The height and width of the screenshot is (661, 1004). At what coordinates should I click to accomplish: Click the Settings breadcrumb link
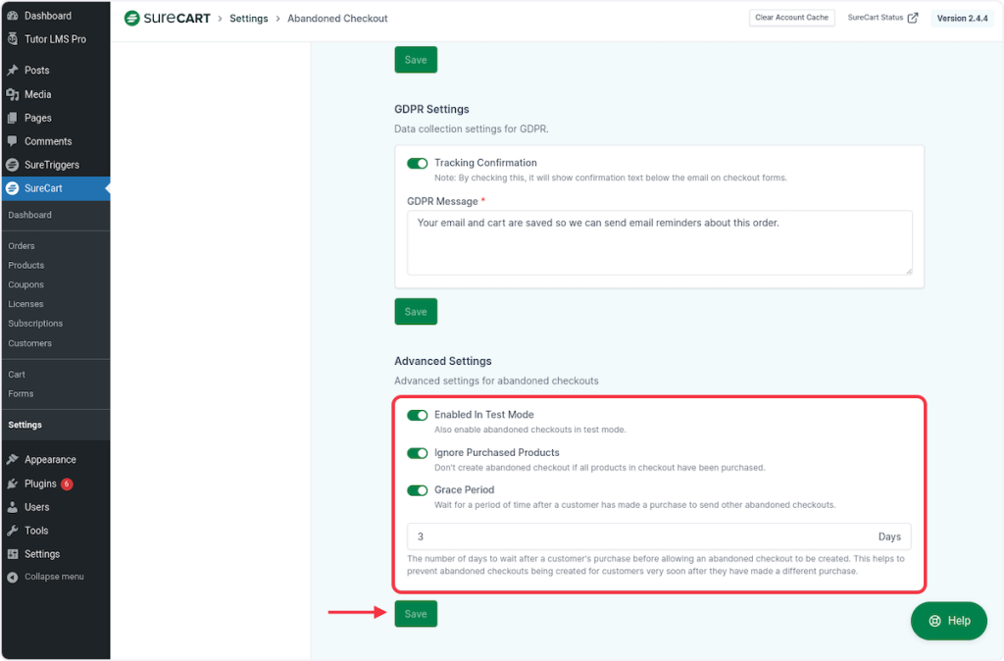248,19
